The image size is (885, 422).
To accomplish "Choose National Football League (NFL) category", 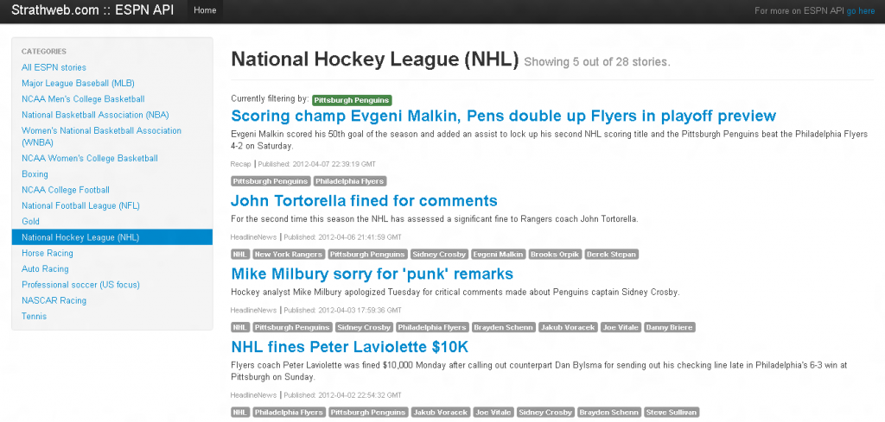I will [80, 205].
